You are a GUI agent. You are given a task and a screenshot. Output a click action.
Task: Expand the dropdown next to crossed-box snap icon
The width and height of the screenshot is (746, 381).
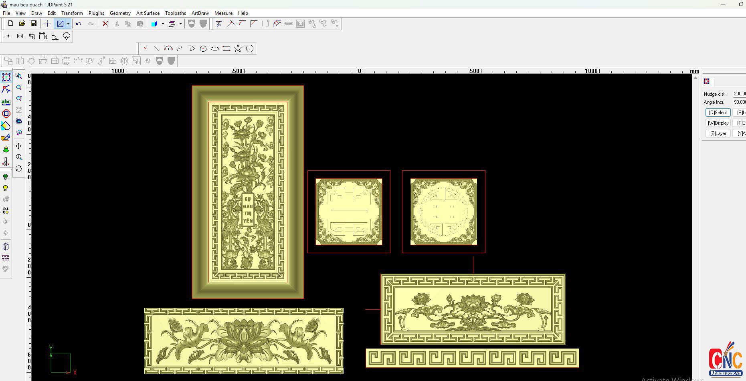pos(69,24)
